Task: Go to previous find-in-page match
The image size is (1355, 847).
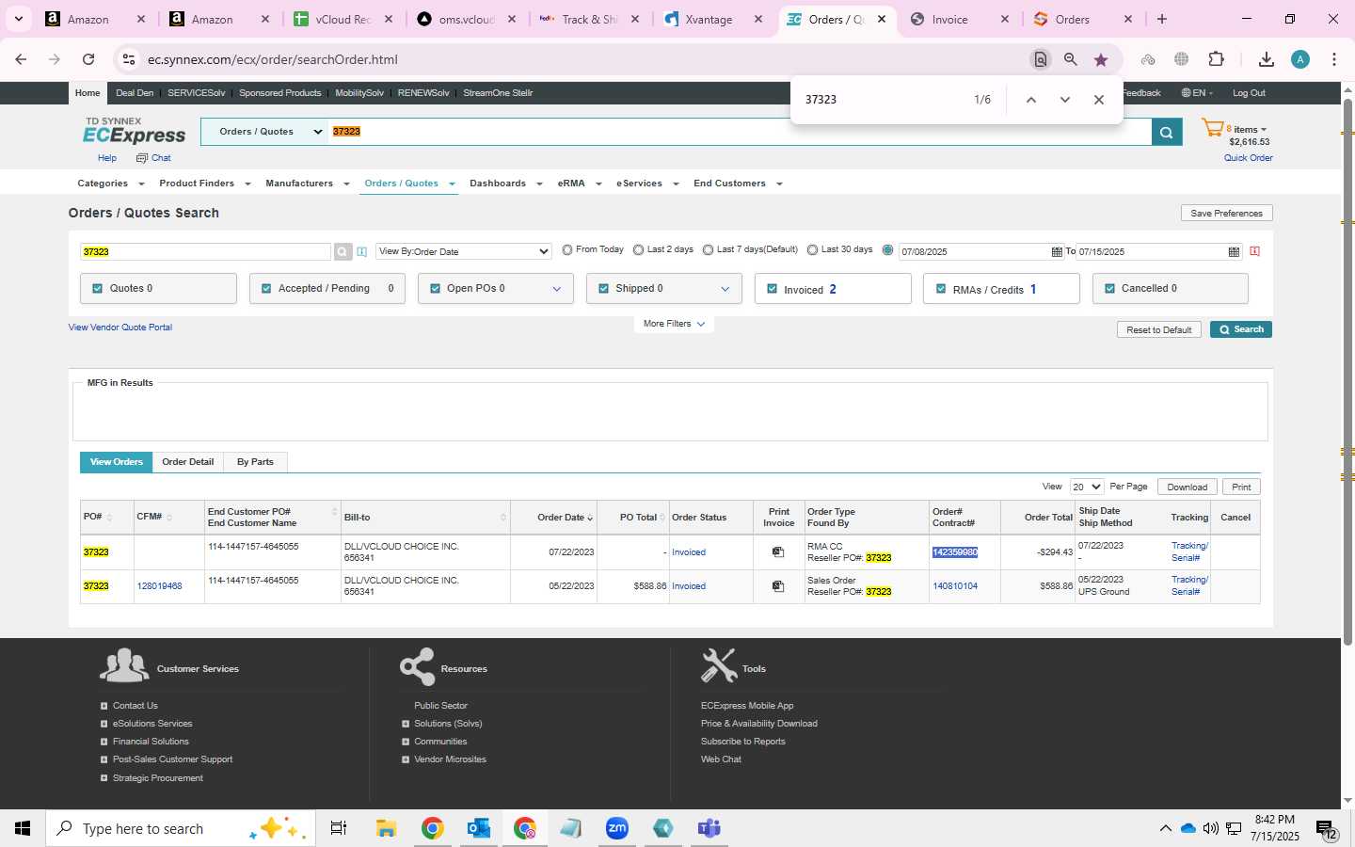Action: [x=1030, y=100]
